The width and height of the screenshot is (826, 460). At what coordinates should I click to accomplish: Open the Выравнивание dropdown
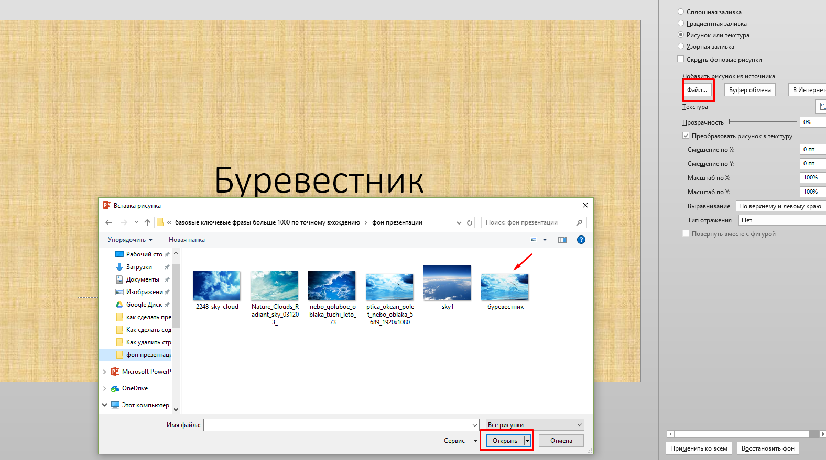780,206
